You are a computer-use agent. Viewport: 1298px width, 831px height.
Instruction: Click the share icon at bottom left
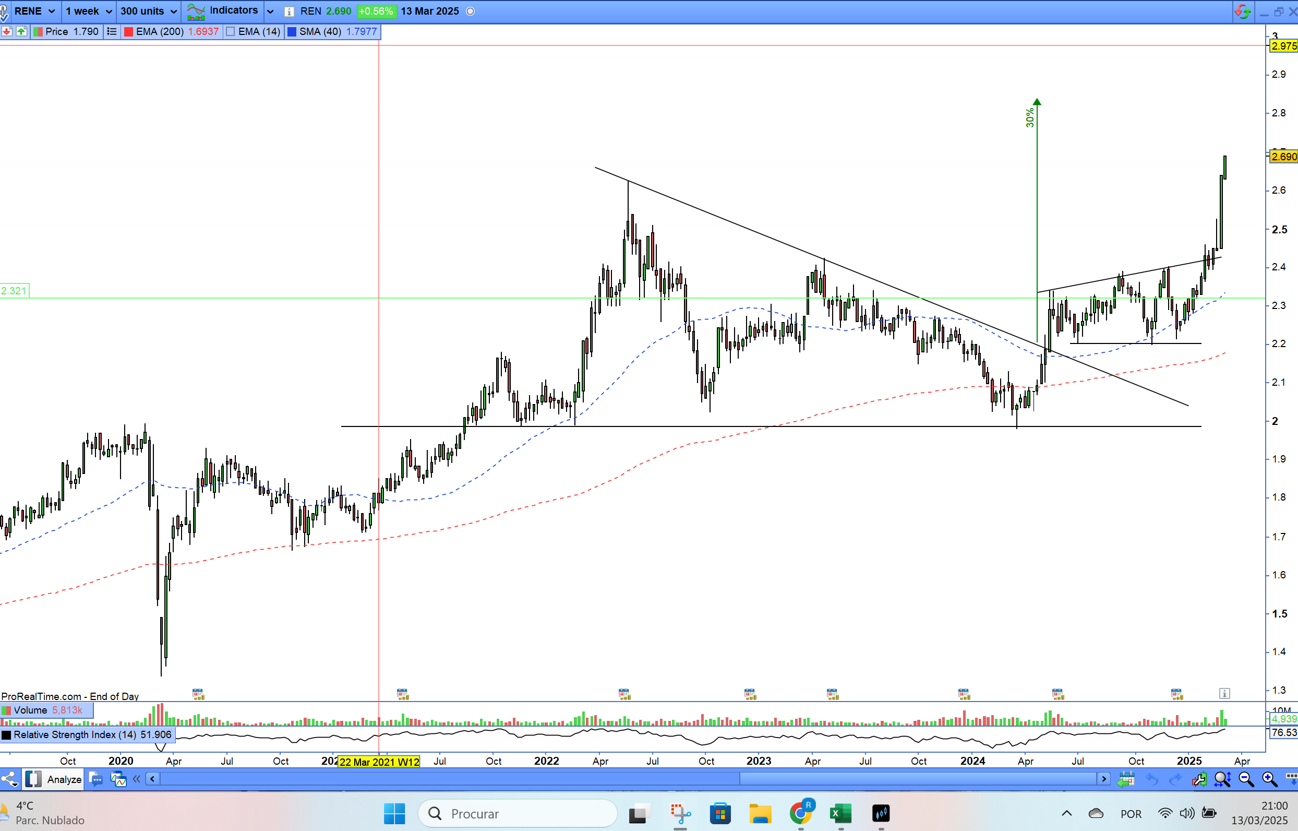pos(9,779)
